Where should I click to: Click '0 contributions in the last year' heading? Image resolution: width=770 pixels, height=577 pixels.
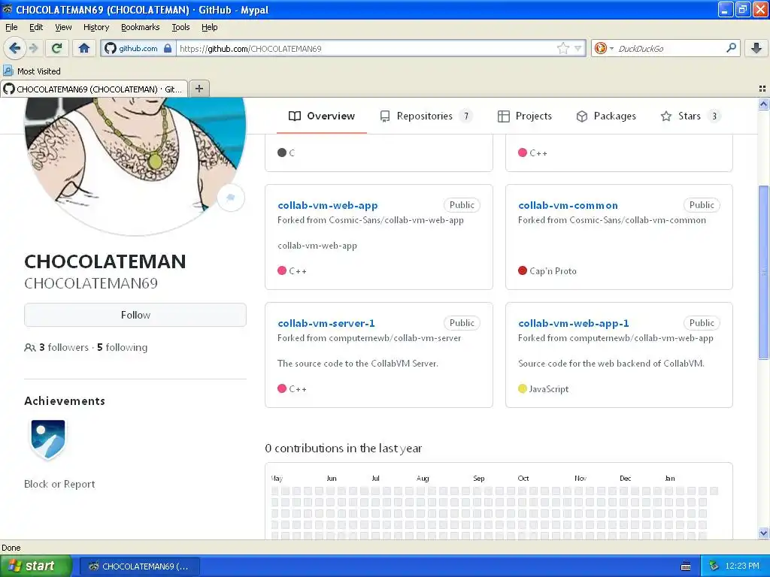point(343,448)
